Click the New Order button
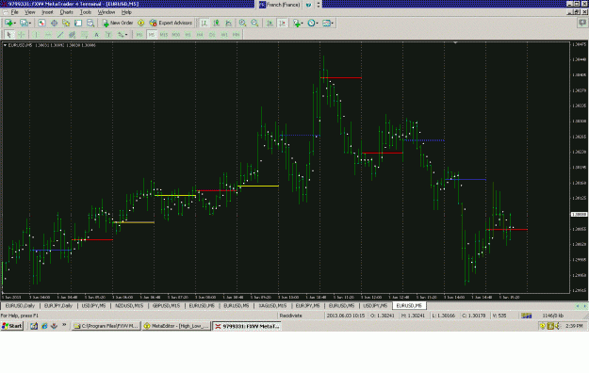The height and width of the screenshot is (373, 589). click(118, 23)
